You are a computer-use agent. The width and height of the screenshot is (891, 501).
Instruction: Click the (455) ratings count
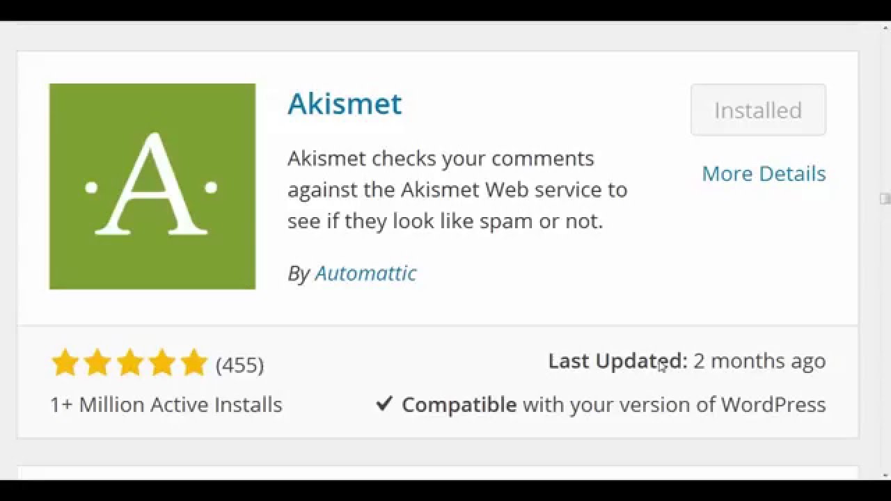pyautogui.click(x=239, y=365)
